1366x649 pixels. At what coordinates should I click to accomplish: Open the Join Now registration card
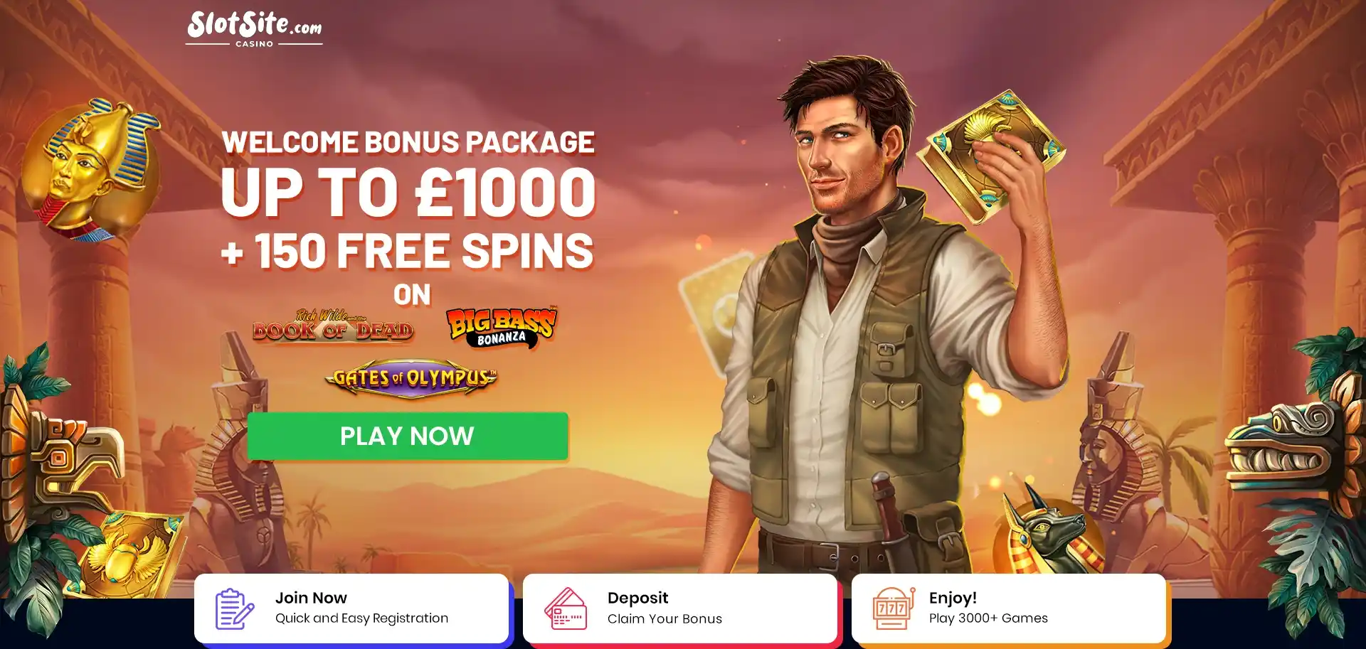(351, 608)
